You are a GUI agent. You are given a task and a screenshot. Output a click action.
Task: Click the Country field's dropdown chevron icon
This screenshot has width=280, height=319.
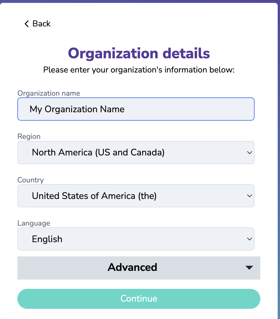pos(249,196)
